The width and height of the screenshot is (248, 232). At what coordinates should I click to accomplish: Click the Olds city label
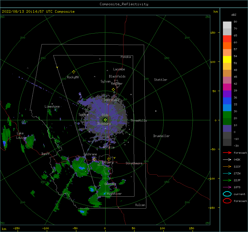105,115
